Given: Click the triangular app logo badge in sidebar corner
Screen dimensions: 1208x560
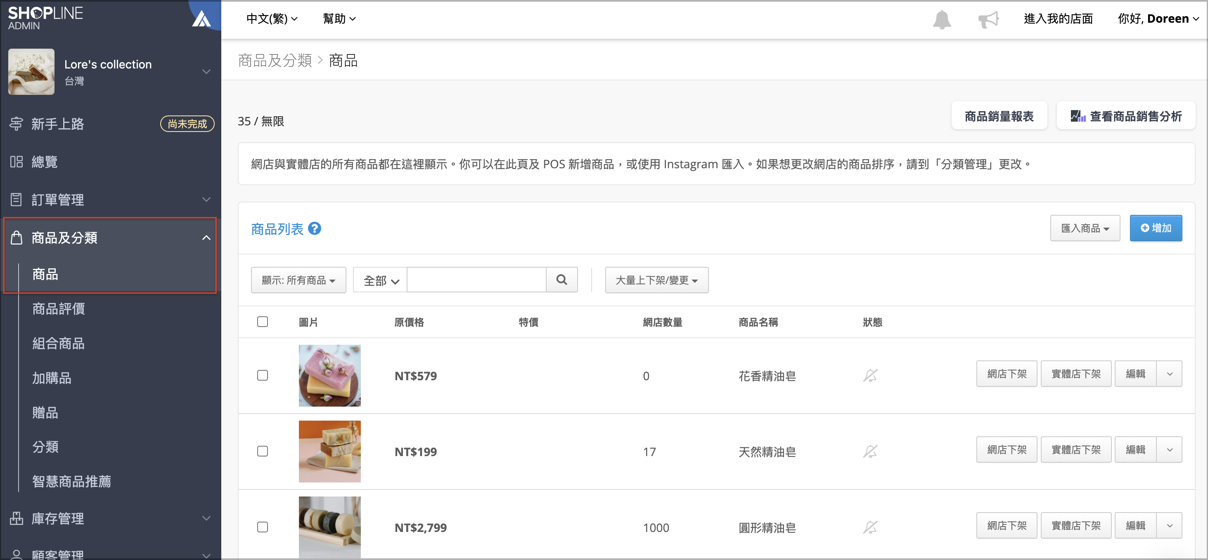Looking at the screenshot, I should (201, 19).
